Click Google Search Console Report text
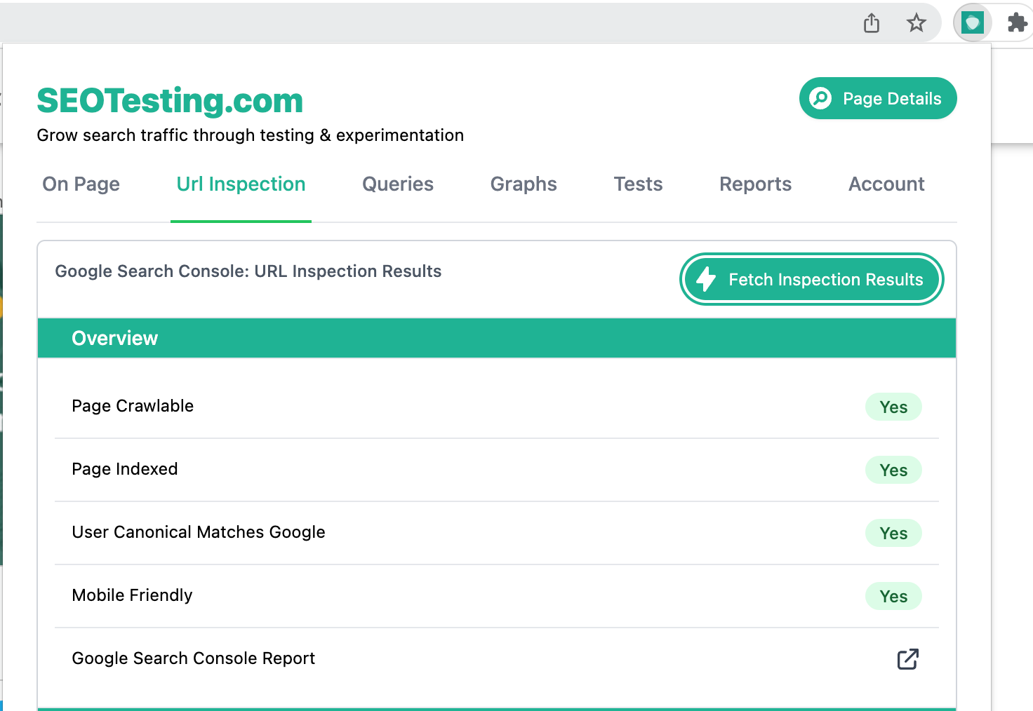 pos(194,658)
